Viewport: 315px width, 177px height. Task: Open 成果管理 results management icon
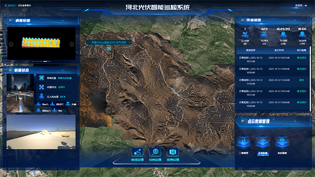coord(172,152)
